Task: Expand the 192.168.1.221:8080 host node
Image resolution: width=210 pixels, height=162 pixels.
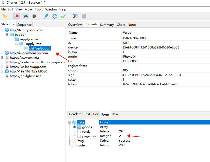Action: coord(2,71)
